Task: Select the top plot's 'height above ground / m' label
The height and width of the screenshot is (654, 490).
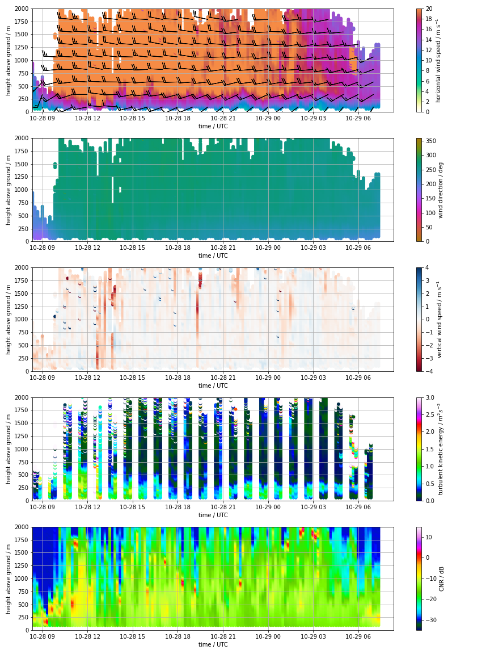Action: point(9,60)
